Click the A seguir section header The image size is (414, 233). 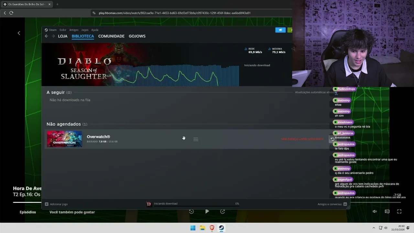point(59,92)
